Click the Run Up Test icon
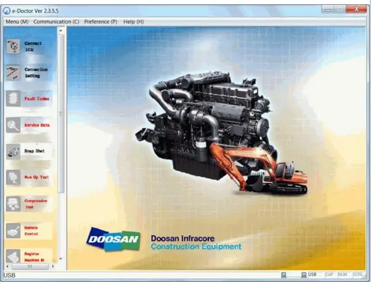Viewport: 371px width, 282px height. (13, 178)
